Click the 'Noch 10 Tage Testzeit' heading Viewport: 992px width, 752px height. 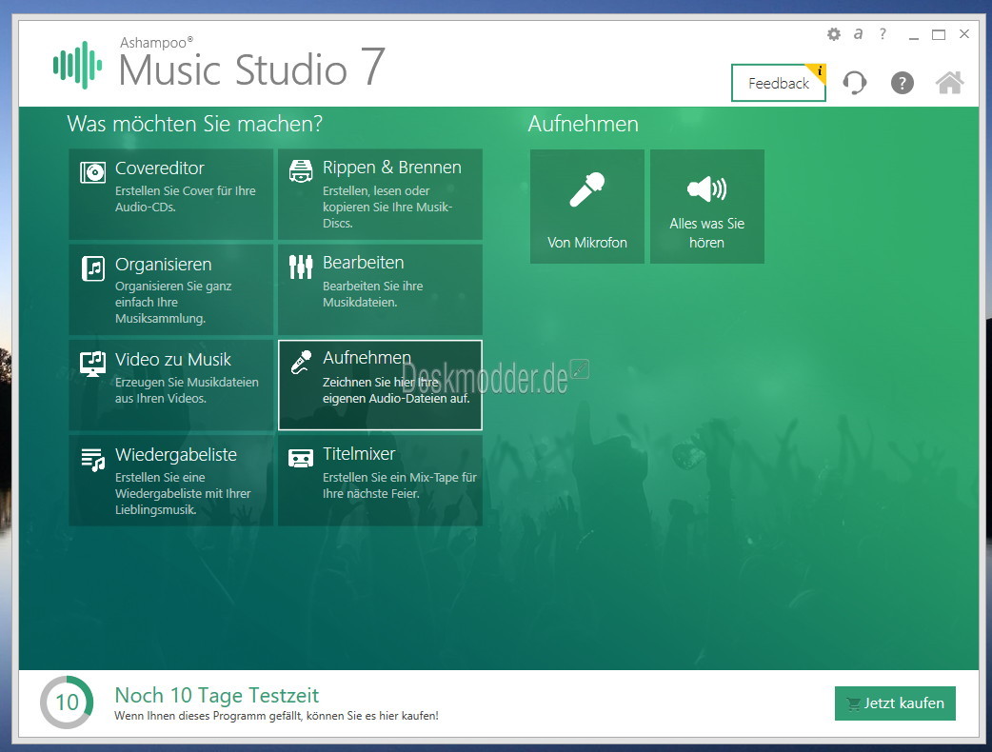[x=216, y=695]
